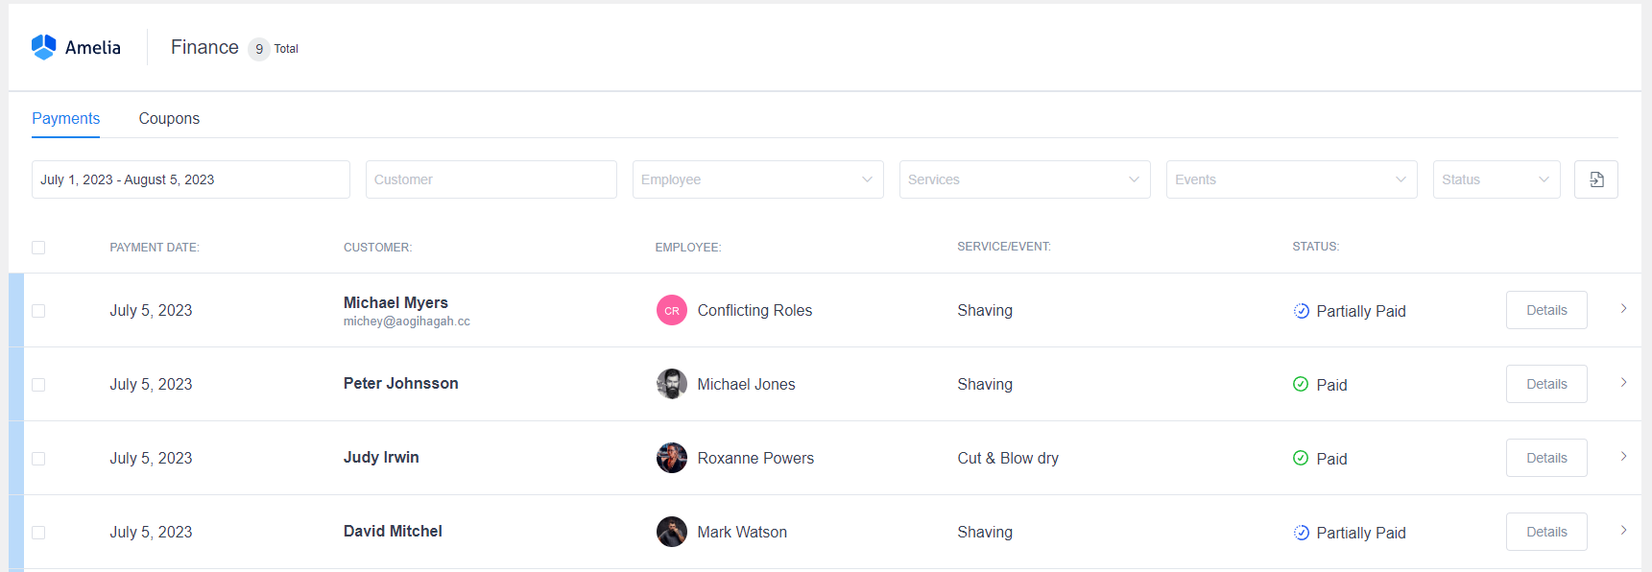Click Mark Watson profile photo
The width and height of the screenshot is (1652, 572).
[671, 532]
